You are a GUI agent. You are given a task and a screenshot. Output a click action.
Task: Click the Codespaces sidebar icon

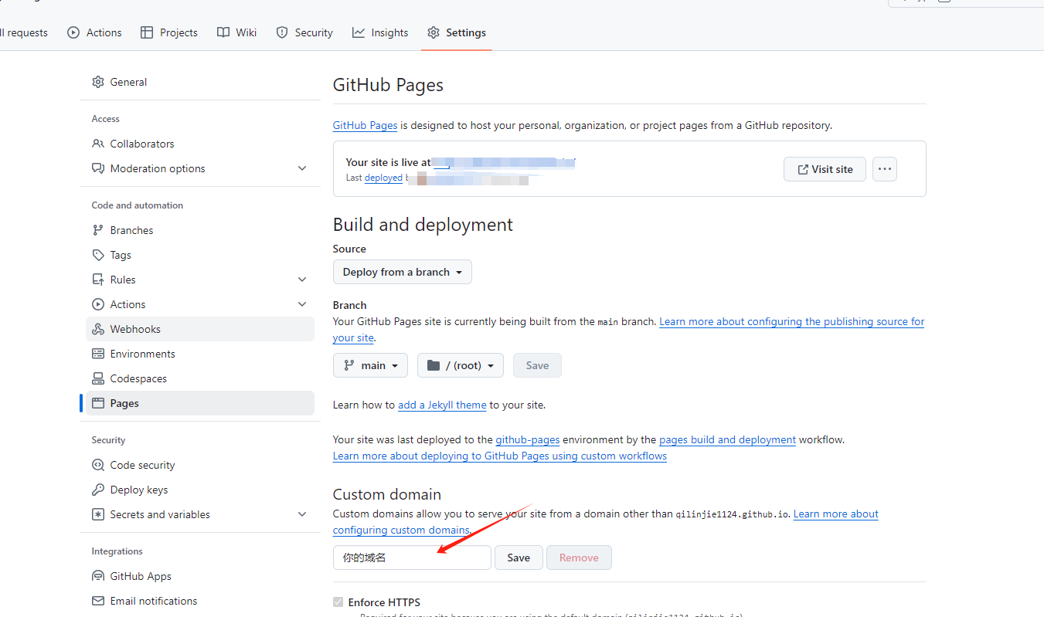(x=98, y=378)
